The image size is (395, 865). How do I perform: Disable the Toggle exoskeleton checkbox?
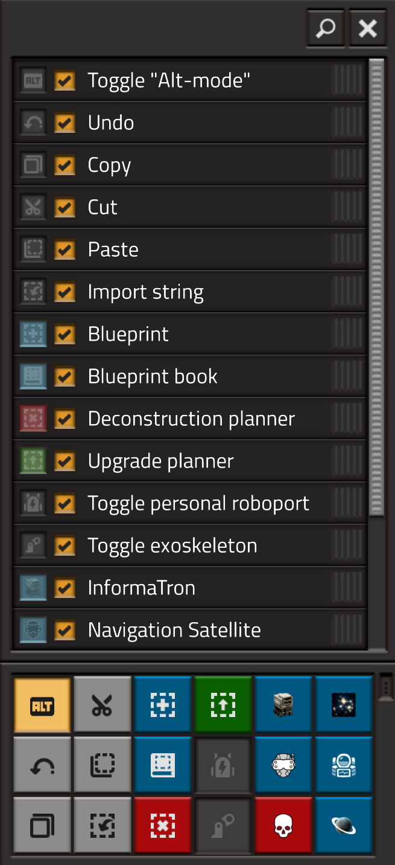pos(65,545)
